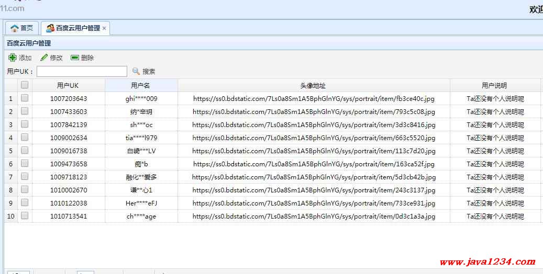Open the 首页 tab
Screen dimensions: 543x274
[x=22, y=28]
